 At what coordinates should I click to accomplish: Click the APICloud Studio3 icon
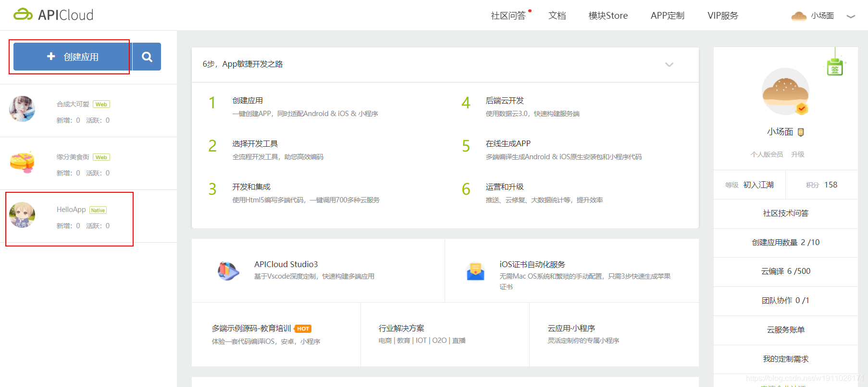point(228,271)
